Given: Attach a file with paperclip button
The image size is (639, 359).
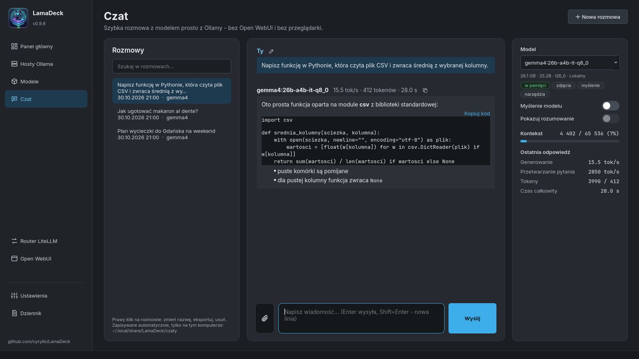Looking at the screenshot, I should [265, 318].
